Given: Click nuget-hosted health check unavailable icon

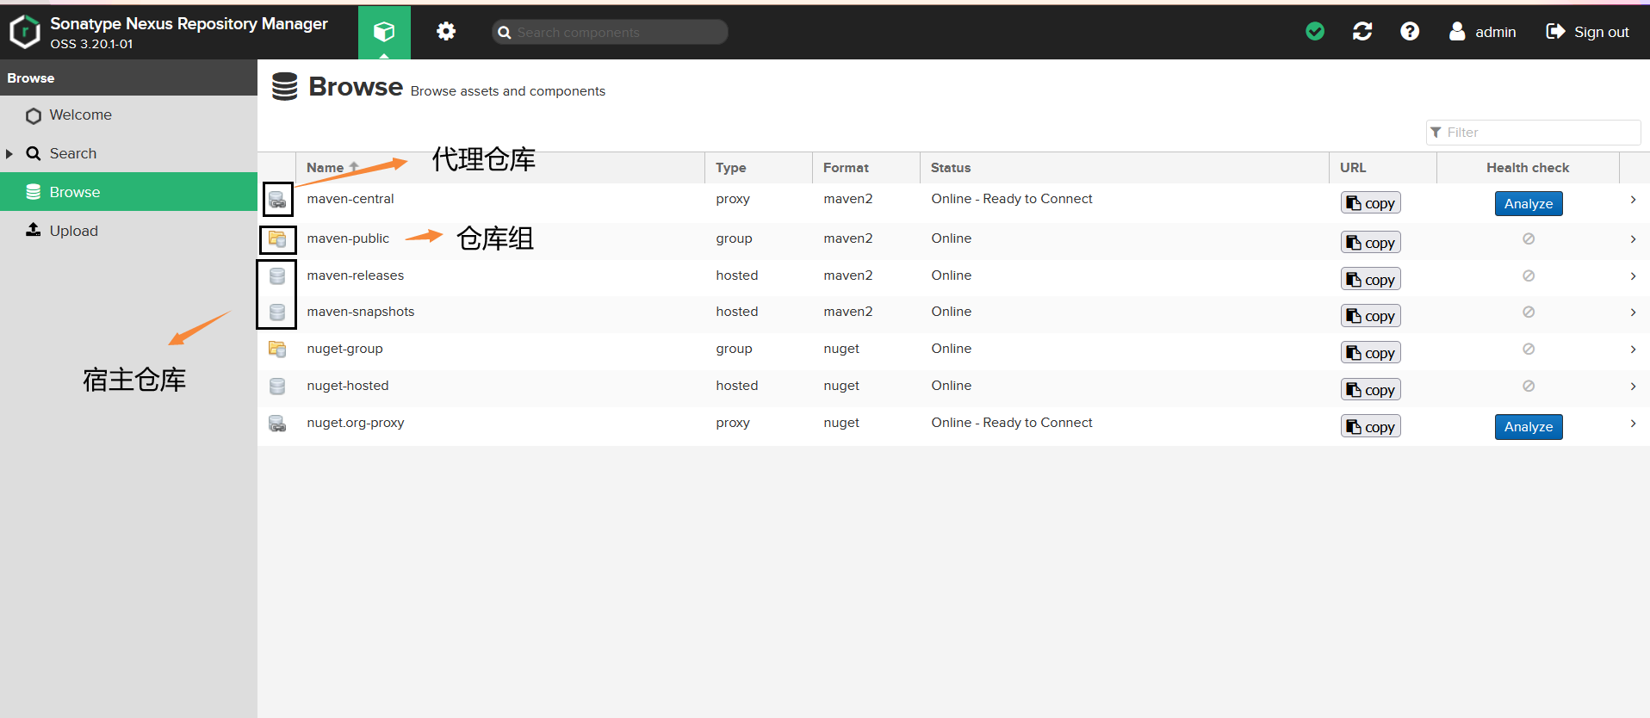Looking at the screenshot, I should (x=1529, y=386).
